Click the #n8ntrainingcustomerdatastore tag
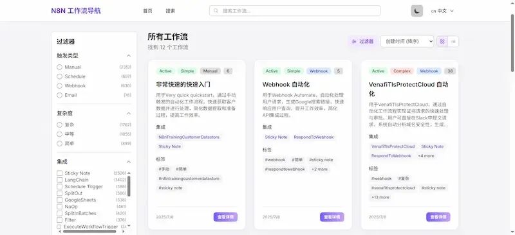This screenshot has width=515, height=235. click(189, 178)
